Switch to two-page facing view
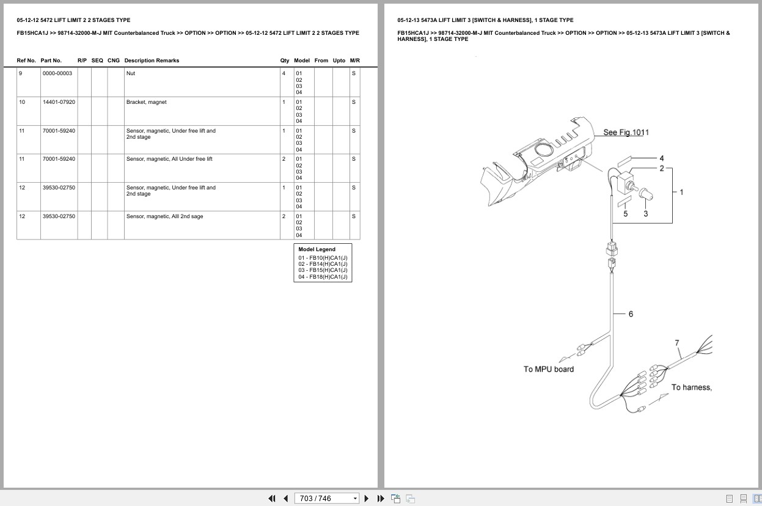This screenshot has width=762, height=506. point(758,499)
